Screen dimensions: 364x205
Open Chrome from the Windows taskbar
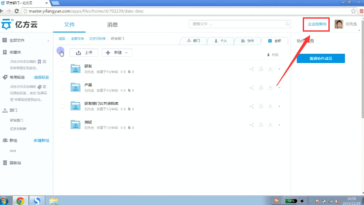[20, 201]
